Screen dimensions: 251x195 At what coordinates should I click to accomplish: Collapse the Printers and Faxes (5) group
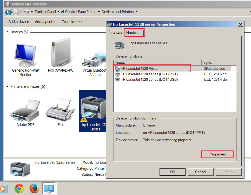click(7, 86)
